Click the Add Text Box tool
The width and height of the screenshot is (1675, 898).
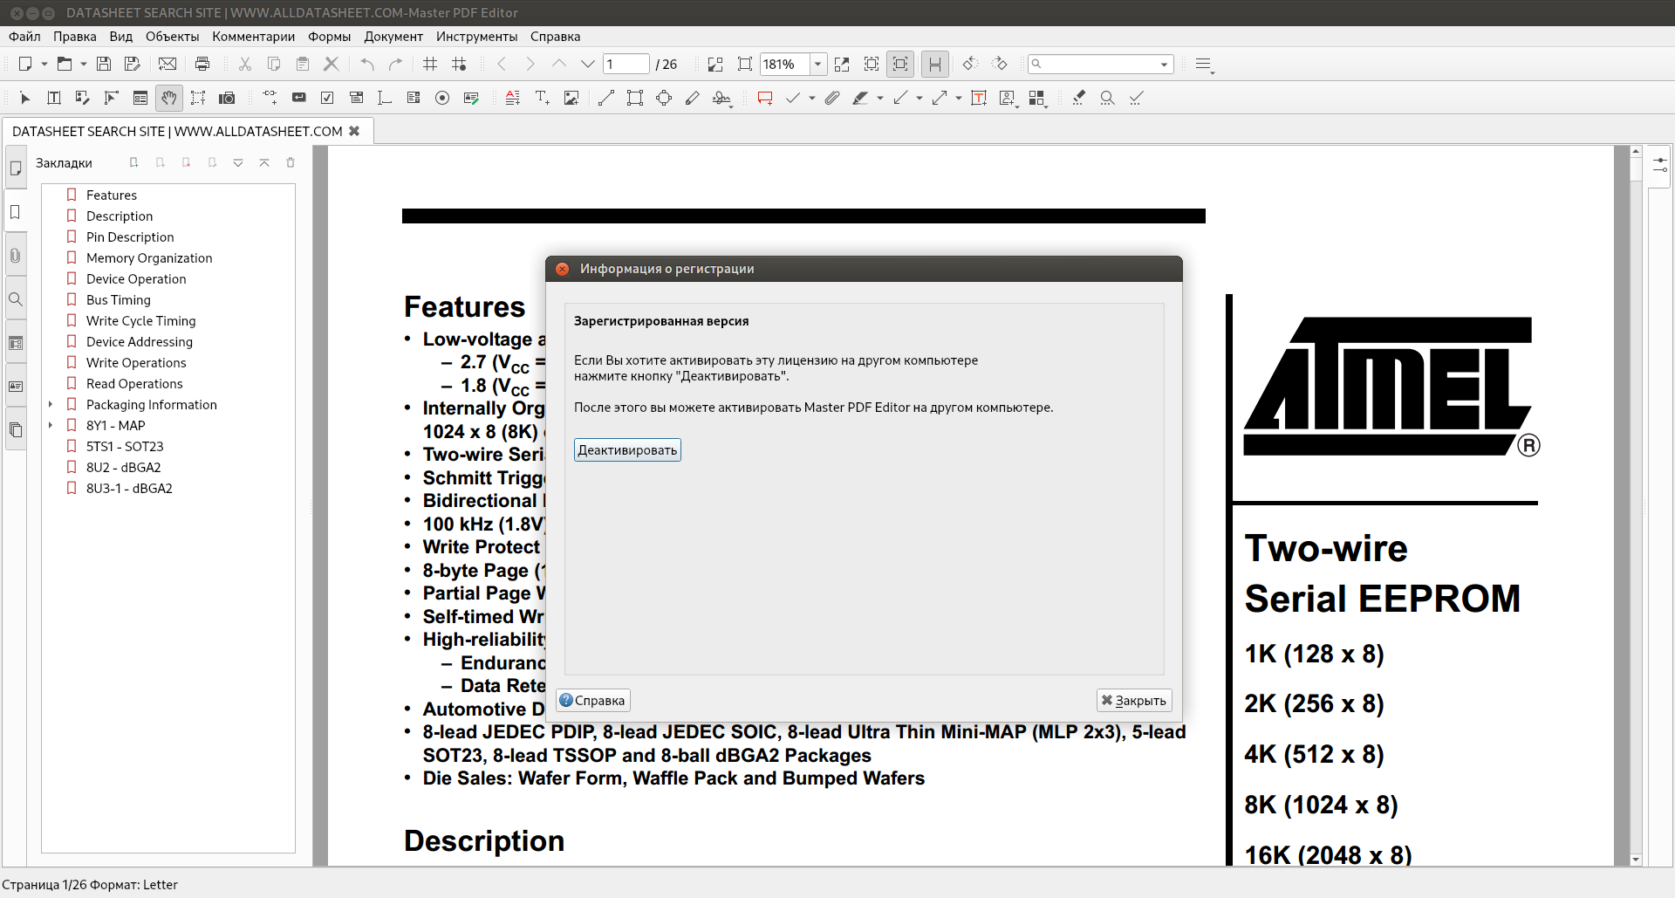coord(979,98)
